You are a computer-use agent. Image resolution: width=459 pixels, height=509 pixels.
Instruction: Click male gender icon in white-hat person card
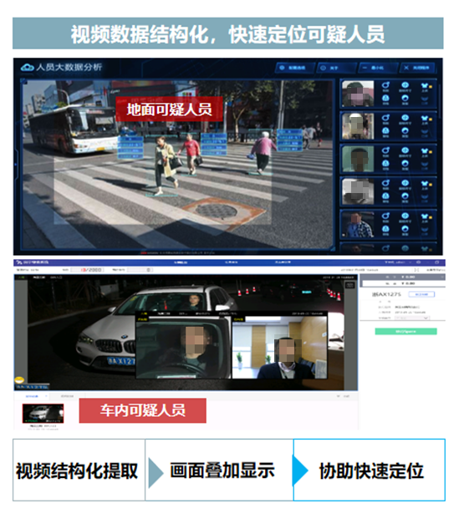click(385, 118)
